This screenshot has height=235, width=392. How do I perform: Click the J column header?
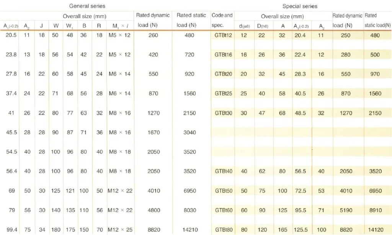tap(41, 26)
